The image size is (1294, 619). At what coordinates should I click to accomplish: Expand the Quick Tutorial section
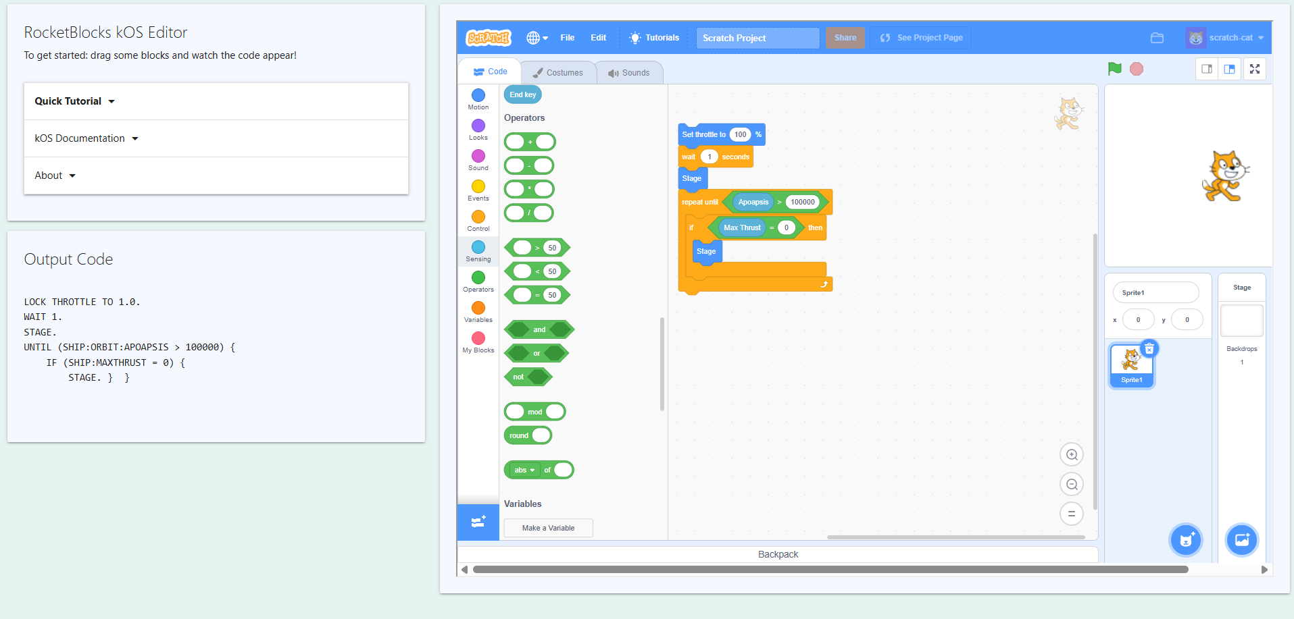(x=216, y=101)
